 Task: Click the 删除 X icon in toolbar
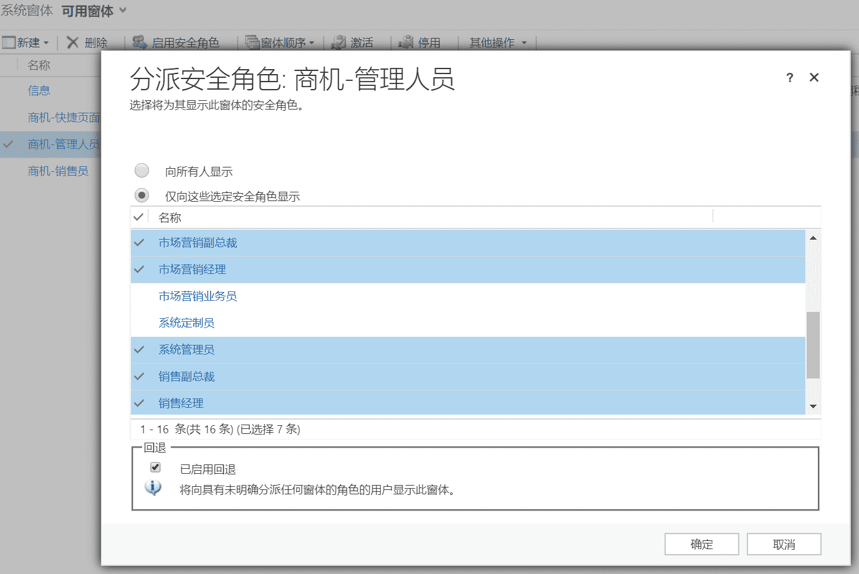point(73,42)
